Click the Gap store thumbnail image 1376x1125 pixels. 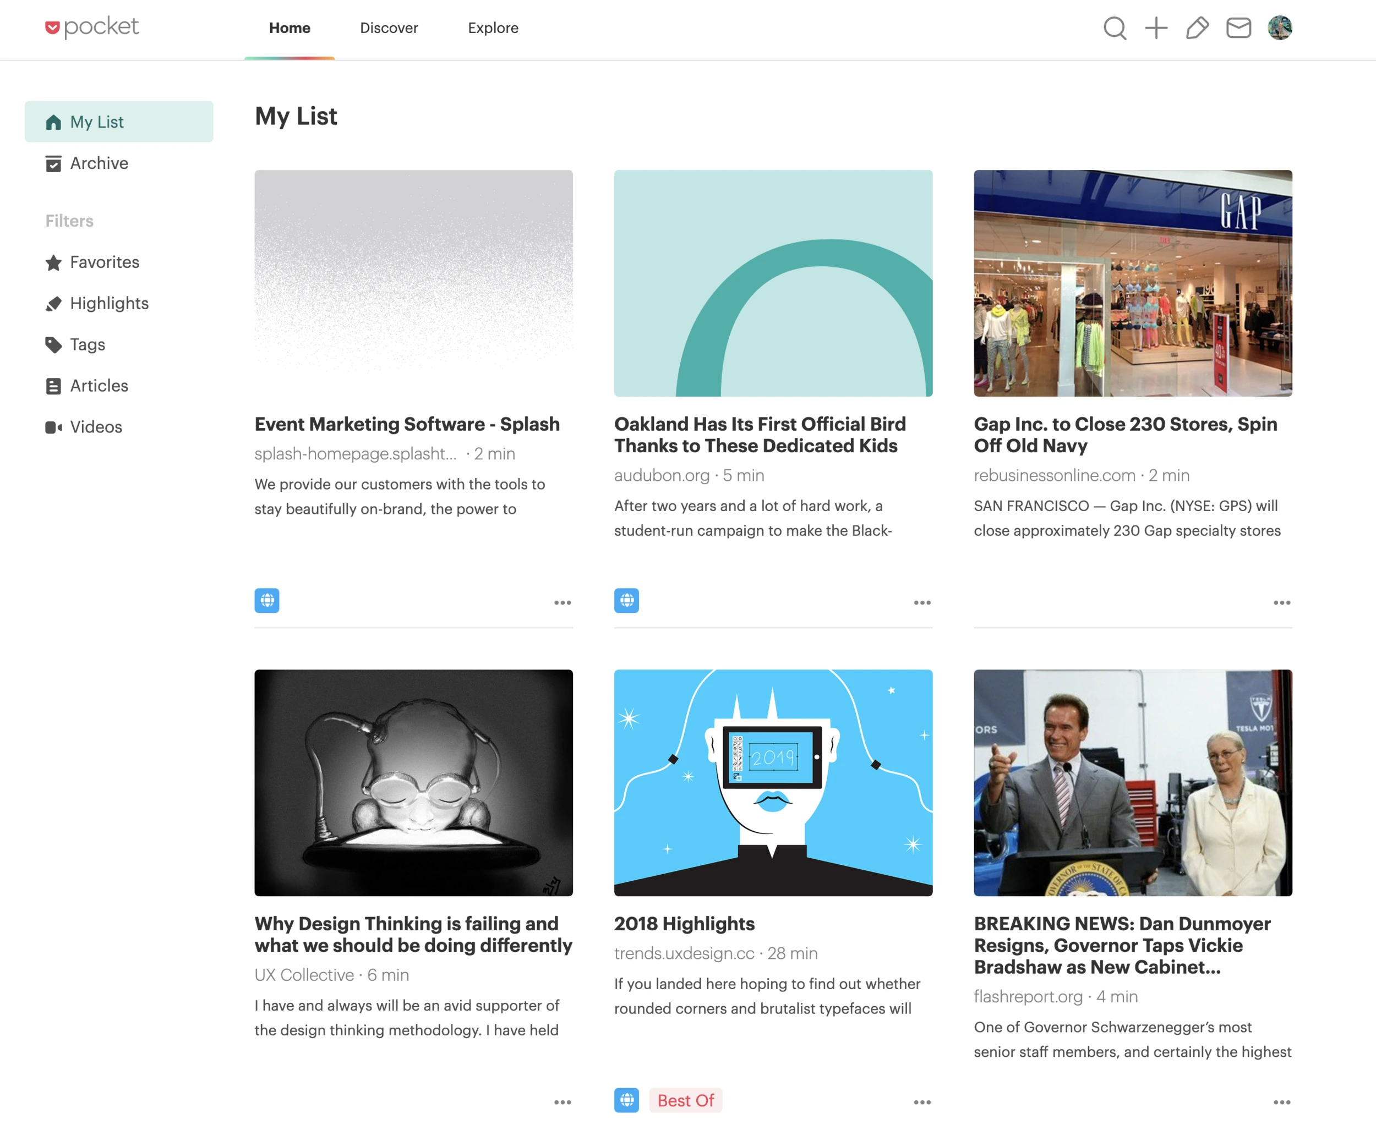pos(1132,283)
